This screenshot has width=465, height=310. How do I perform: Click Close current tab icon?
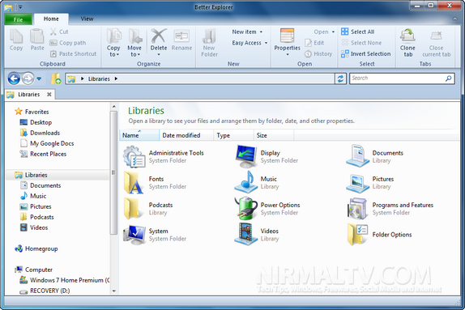coord(436,36)
